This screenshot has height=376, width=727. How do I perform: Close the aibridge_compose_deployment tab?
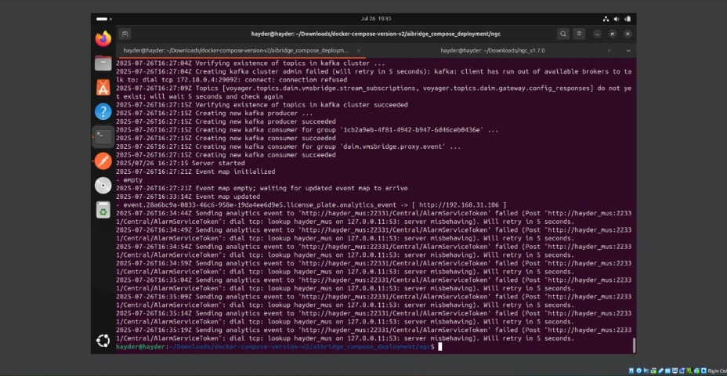tap(358, 50)
